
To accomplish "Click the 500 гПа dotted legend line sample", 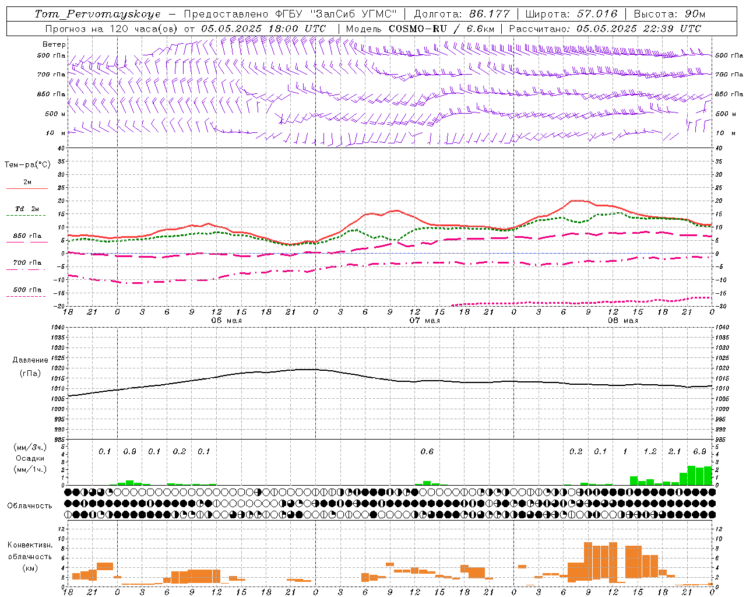I will tap(26, 297).
